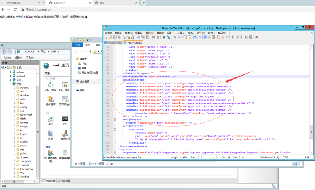Toggle show all characters pilcrow icon

pos(200,37)
